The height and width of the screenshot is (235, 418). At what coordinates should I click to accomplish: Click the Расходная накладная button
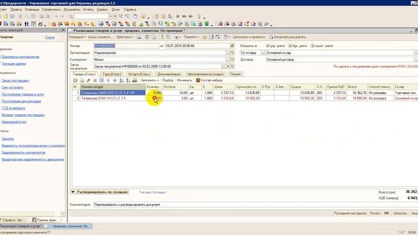pos(350,213)
